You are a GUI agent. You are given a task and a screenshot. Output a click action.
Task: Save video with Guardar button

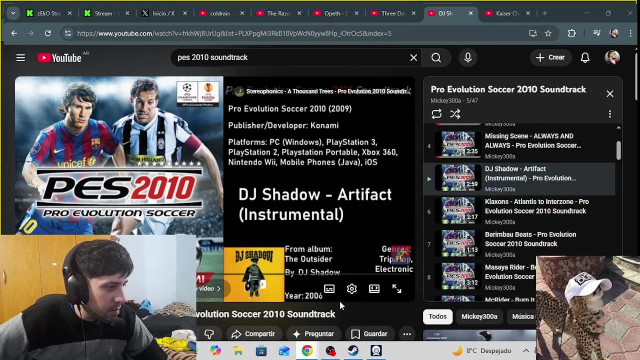(x=369, y=334)
